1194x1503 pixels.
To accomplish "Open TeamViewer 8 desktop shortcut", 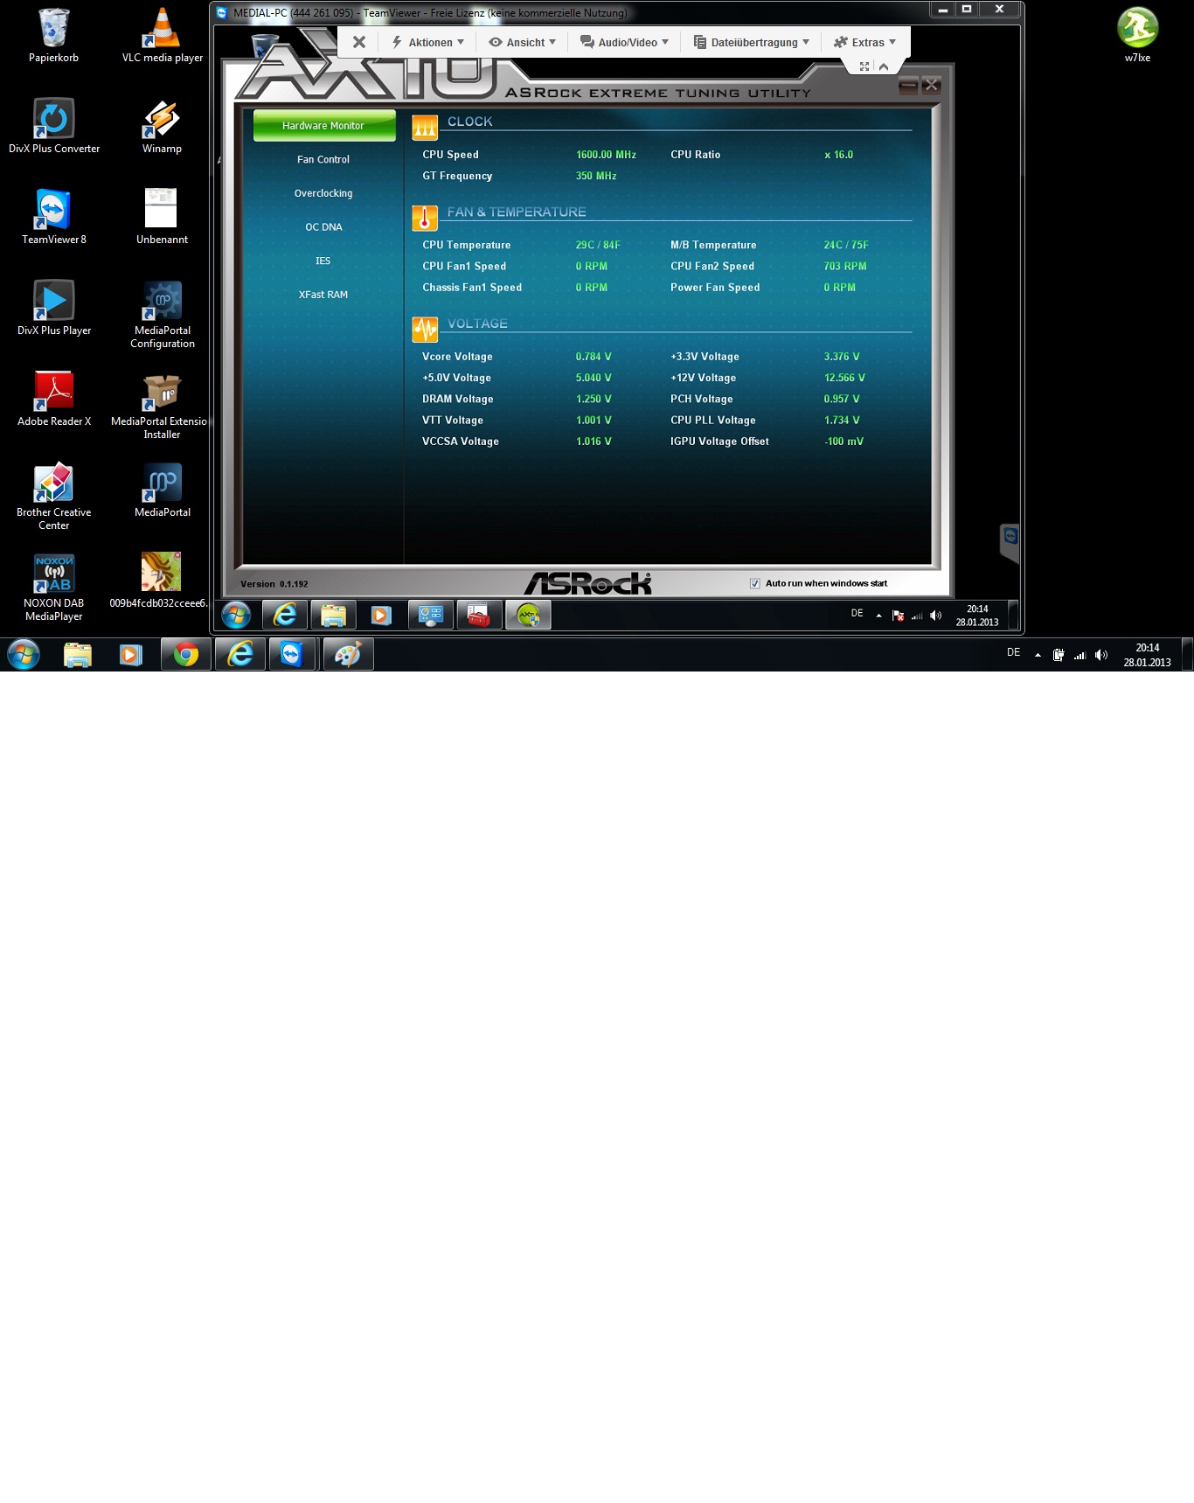I will [53, 217].
